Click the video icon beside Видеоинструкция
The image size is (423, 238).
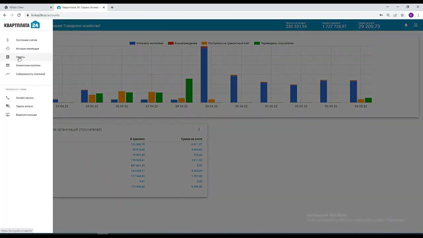click(x=8, y=115)
